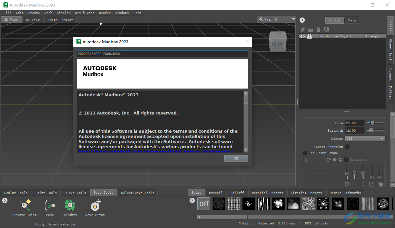This screenshot has width=395, height=228.
Task: Open the Paint Tools tab
Action: pos(46,193)
